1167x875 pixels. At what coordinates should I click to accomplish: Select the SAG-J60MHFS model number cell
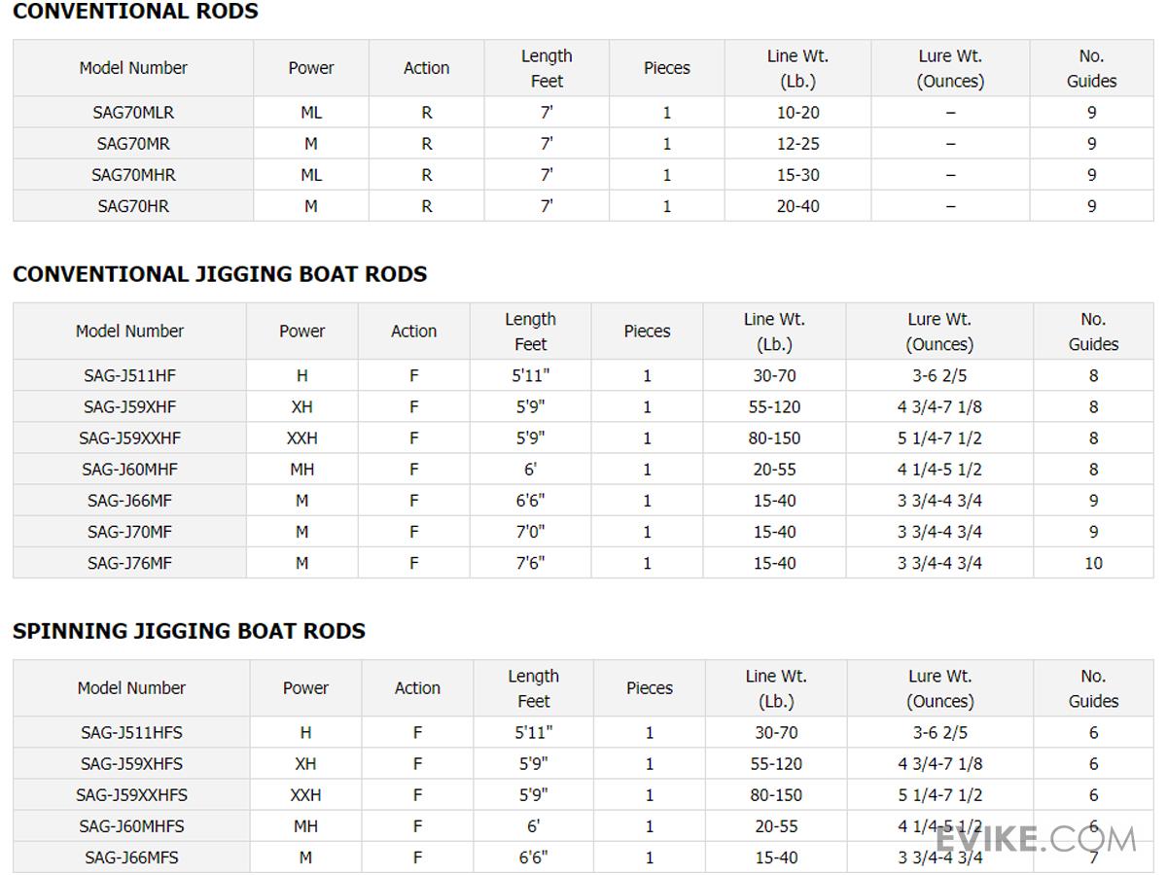click(131, 826)
